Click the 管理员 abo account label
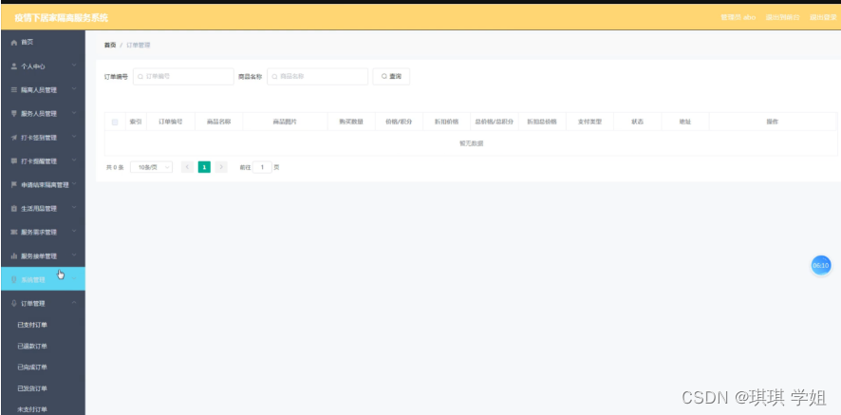The width and height of the screenshot is (841, 415). coord(738,17)
